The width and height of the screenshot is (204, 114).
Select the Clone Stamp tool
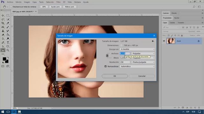(3, 31)
